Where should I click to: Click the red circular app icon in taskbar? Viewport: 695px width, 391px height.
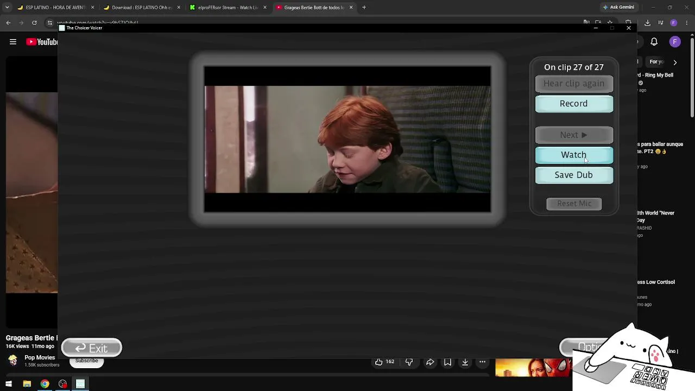coord(62,384)
